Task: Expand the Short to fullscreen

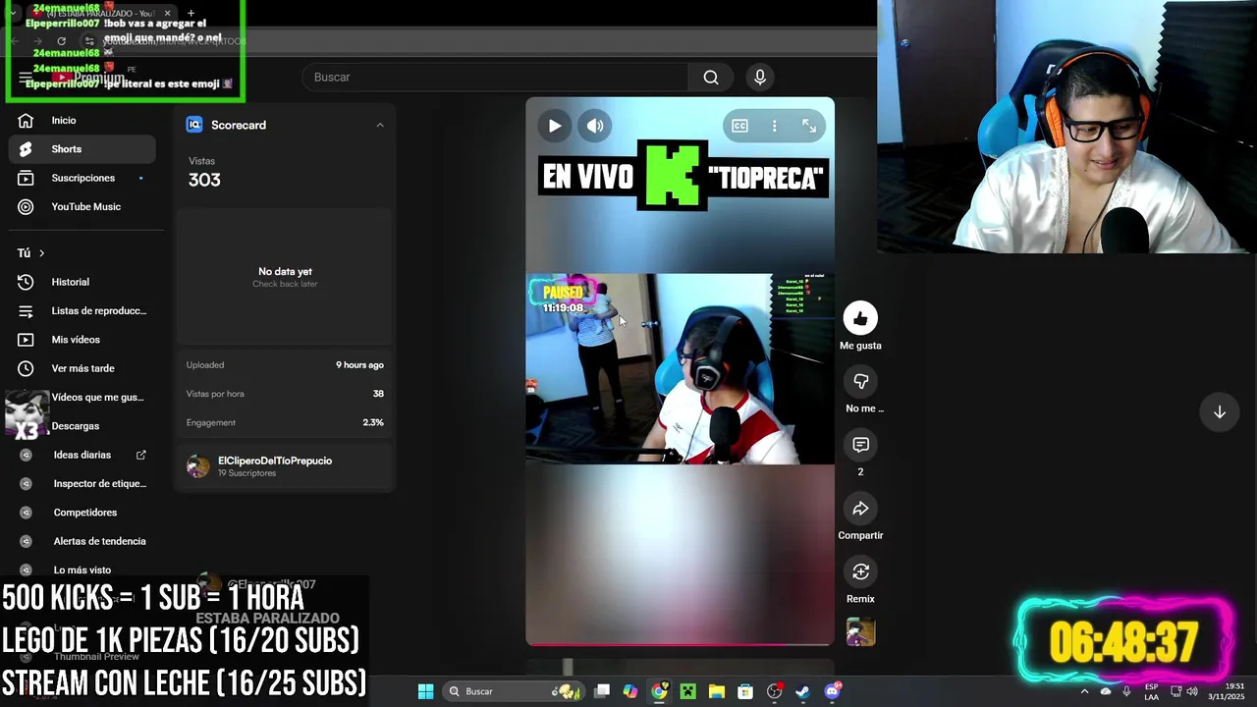Action: 809,126
